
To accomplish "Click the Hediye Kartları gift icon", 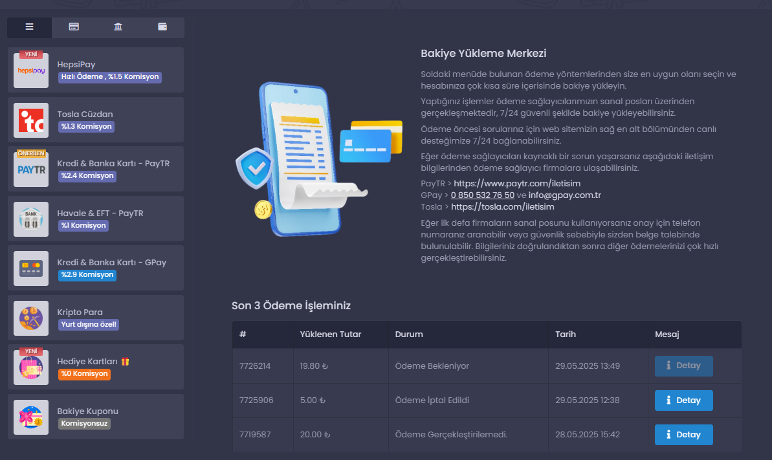I will click(x=31, y=367).
